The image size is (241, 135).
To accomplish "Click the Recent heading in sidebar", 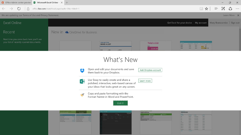I will tap(9, 32).
